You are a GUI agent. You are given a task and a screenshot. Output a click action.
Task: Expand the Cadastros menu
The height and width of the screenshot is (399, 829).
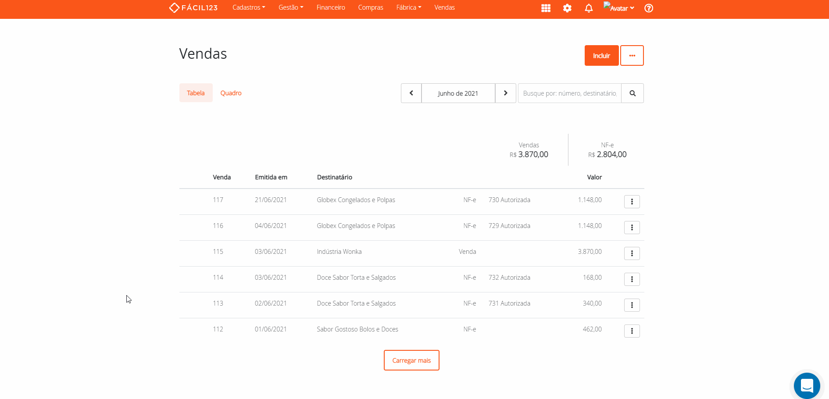249,7
